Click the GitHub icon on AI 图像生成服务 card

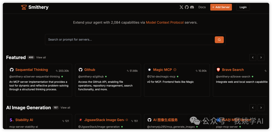[x=149, y=120]
